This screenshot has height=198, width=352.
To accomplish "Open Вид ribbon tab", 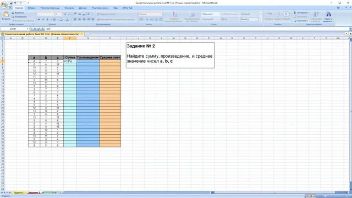I will tap(116, 8).
